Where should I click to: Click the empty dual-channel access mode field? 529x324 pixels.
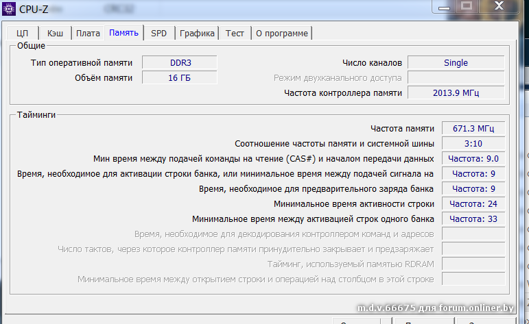[456, 77]
